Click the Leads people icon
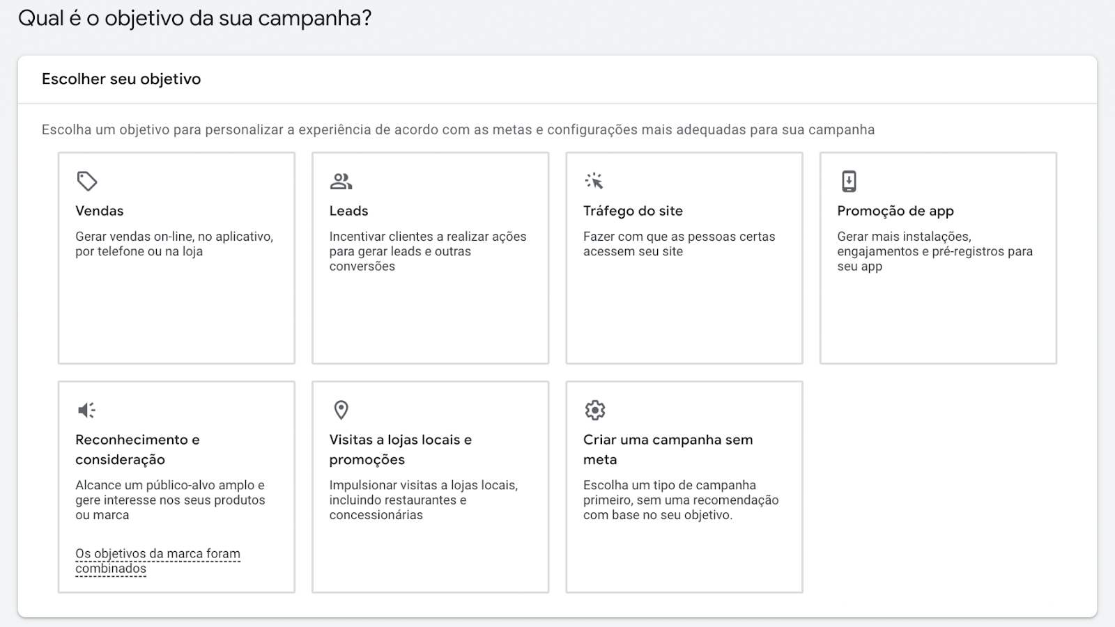The height and width of the screenshot is (627, 1115). pyautogui.click(x=341, y=182)
